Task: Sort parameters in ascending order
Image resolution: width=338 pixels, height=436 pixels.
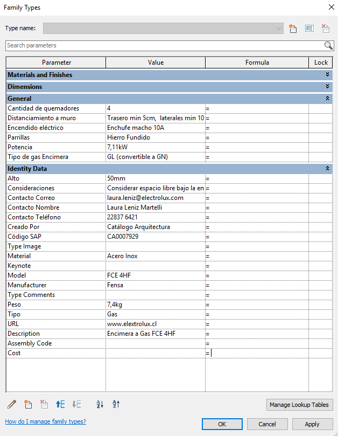Action: 100,404
